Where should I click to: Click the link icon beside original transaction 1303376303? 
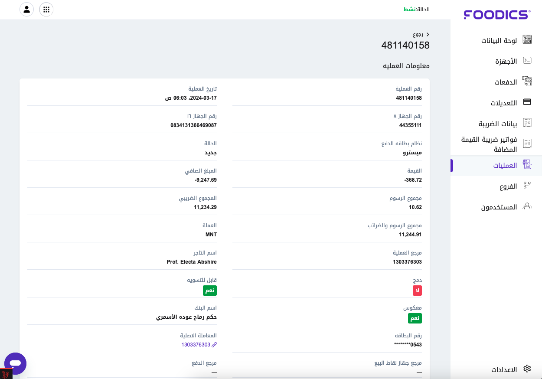214,345
